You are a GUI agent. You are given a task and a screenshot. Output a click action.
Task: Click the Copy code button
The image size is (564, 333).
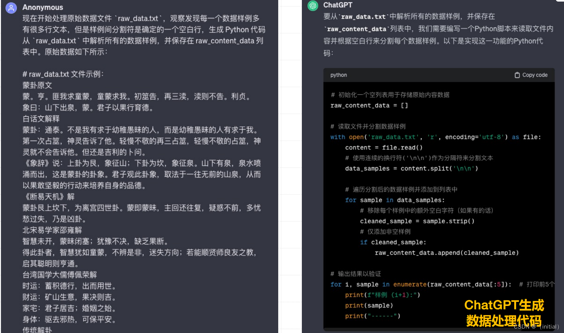tap(531, 75)
